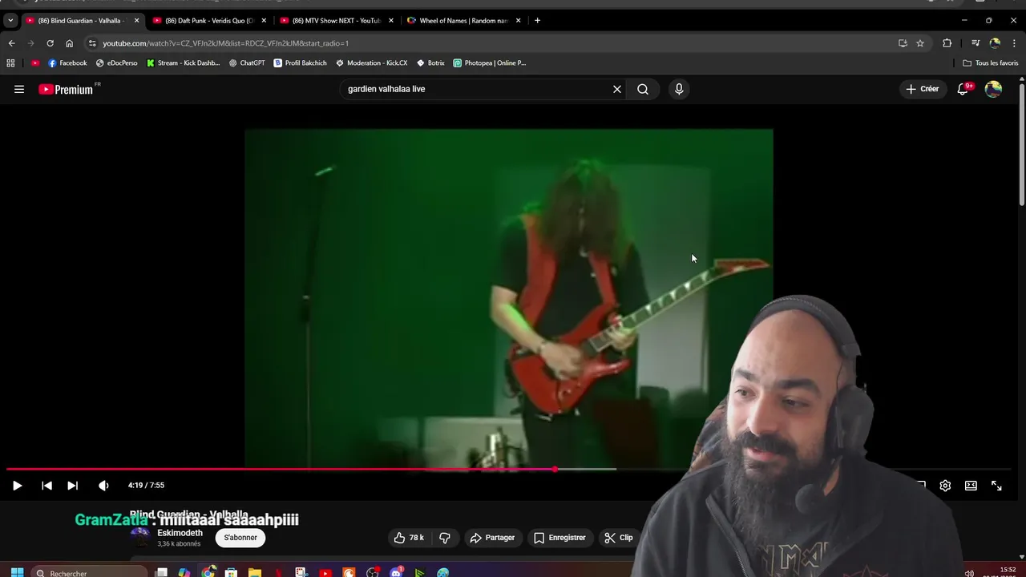Open Moderation - Kick.CX bookmark

(371, 63)
